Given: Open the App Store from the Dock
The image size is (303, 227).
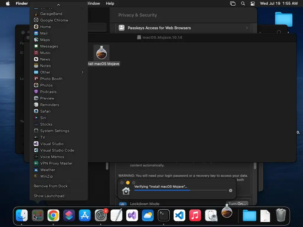Looking at the screenshot, I should pyautogui.click(x=85, y=215).
